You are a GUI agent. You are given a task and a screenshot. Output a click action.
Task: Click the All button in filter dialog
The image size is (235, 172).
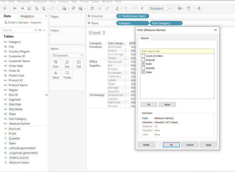point(149,105)
